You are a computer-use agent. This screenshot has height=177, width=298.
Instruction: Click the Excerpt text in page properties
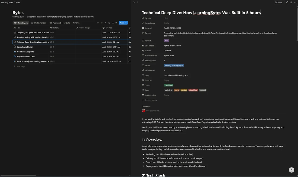click(x=220, y=34)
